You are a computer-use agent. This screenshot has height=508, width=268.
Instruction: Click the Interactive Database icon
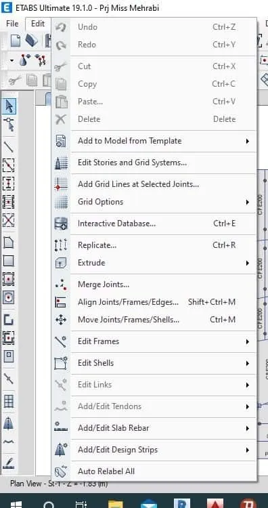pos(61,224)
